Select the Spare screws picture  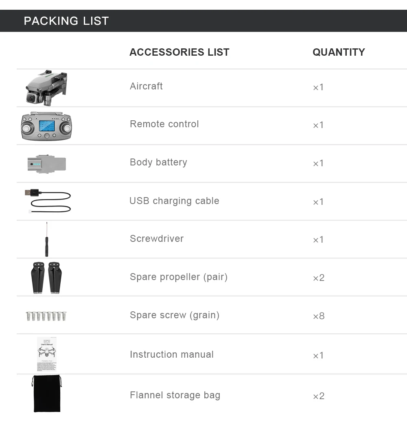point(46,316)
